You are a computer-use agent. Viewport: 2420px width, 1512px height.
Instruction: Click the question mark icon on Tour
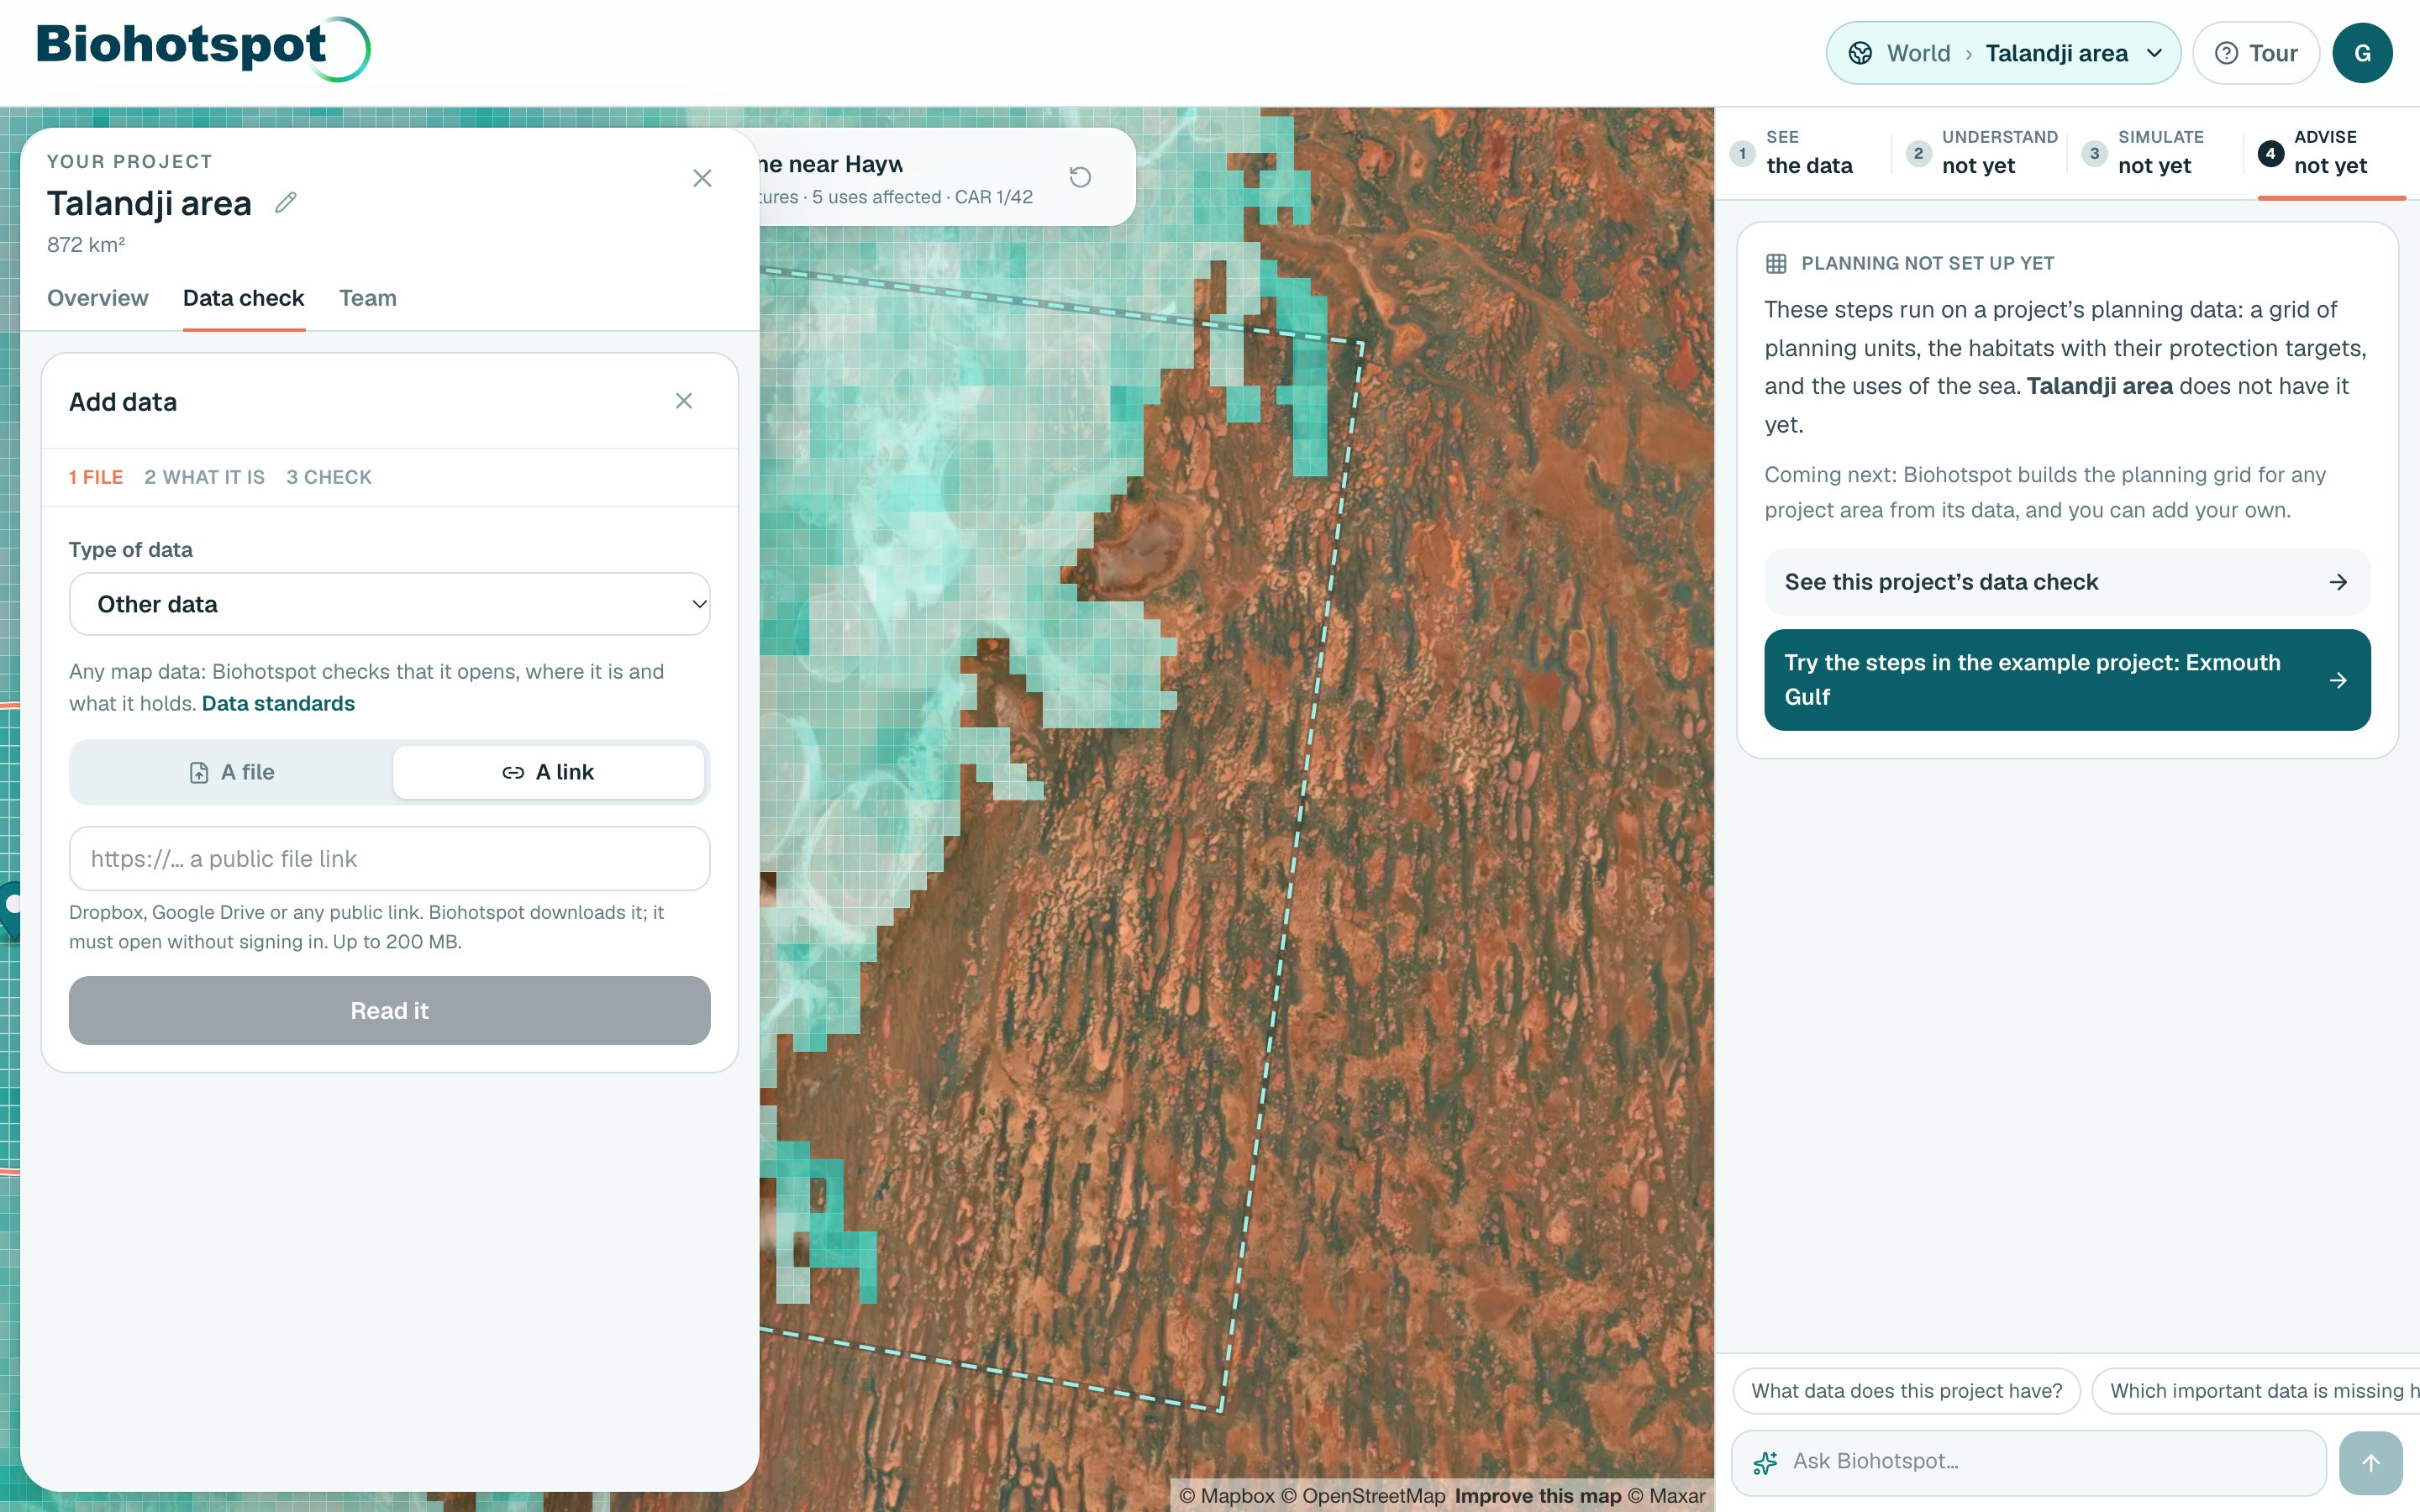coord(2226,53)
